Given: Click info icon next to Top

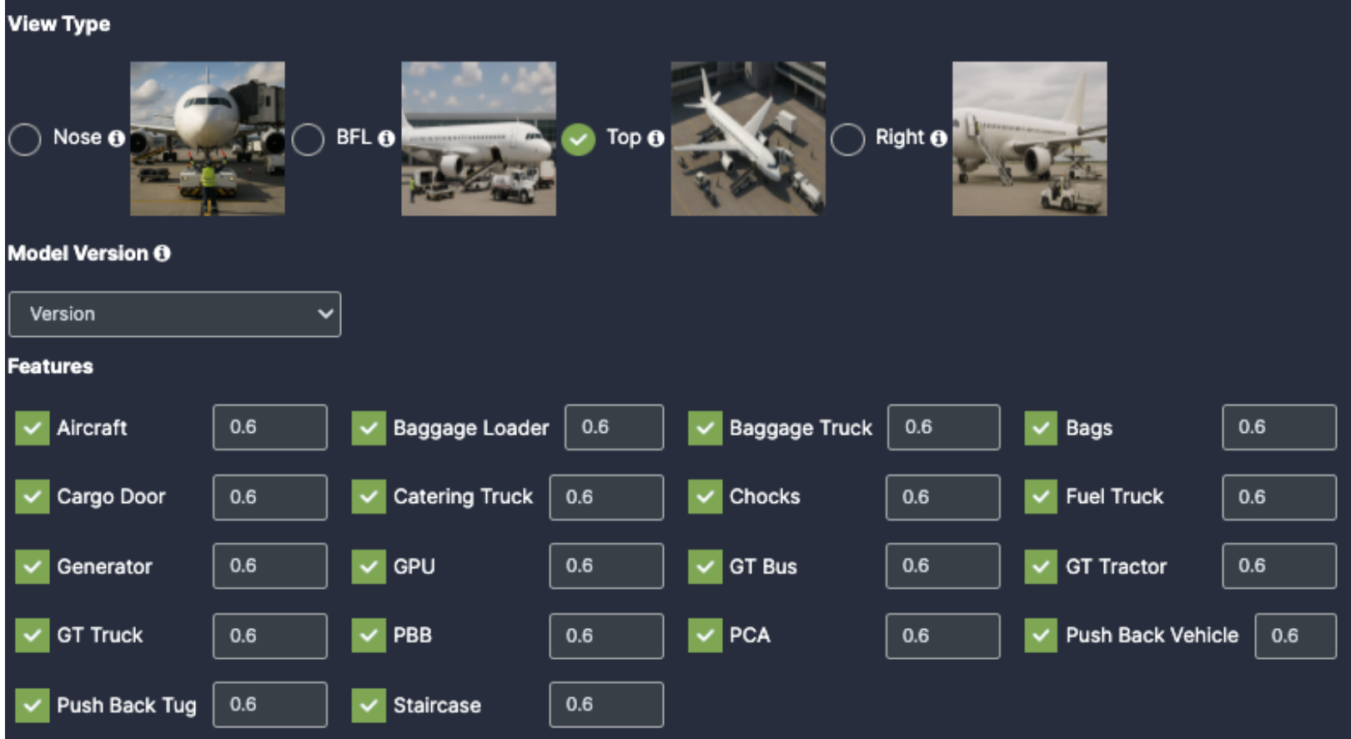Looking at the screenshot, I should 656,138.
